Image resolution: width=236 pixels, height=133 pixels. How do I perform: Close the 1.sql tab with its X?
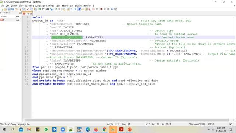(31, 14)
